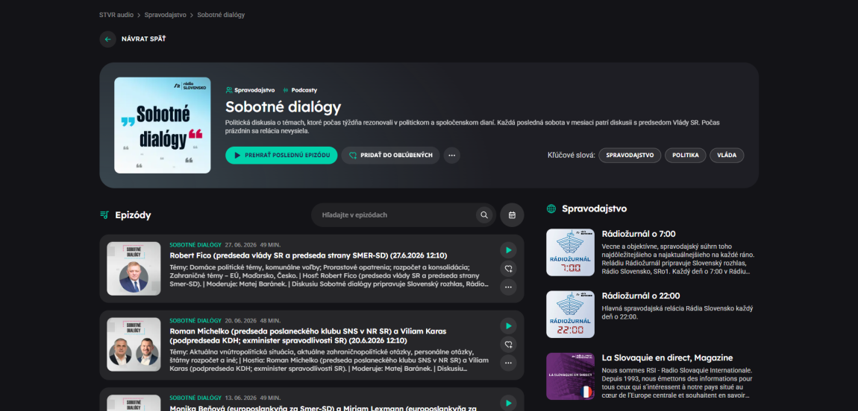Open the STVR audio breadcrumb

pos(116,15)
